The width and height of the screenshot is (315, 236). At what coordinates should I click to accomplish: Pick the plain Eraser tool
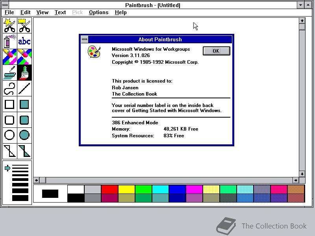click(x=24, y=57)
